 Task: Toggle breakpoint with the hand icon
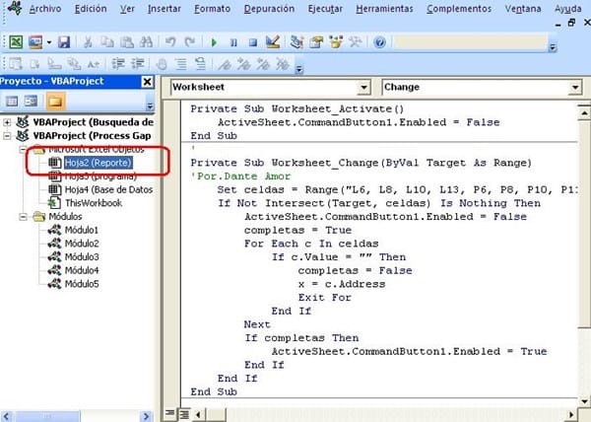162,64
